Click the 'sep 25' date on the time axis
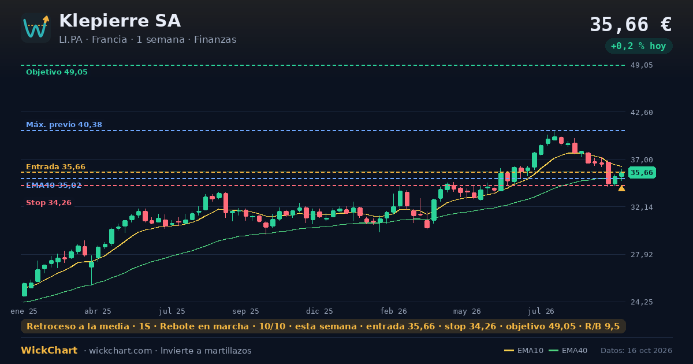Image resolution: width=693 pixels, height=364 pixels. tap(245, 311)
